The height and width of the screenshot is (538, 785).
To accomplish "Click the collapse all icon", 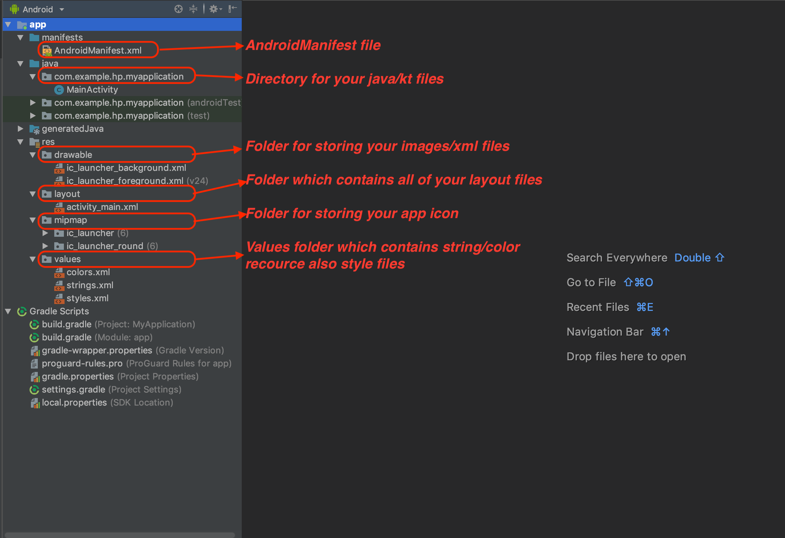I will tap(193, 9).
